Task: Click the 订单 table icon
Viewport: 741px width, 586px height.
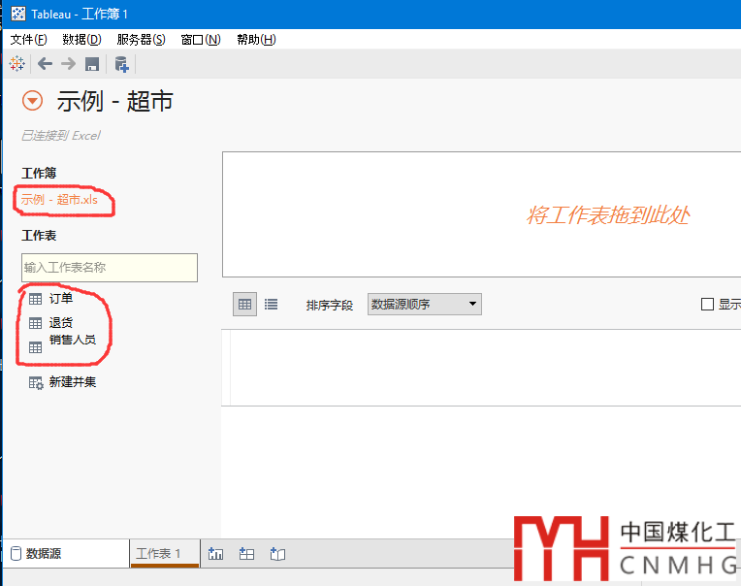Action: coord(36,299)
